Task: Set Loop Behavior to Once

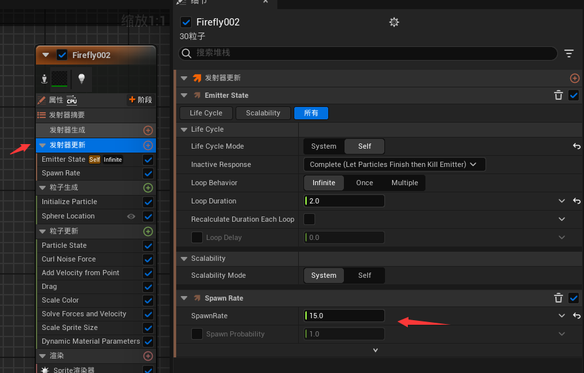Action: [365, 183]
